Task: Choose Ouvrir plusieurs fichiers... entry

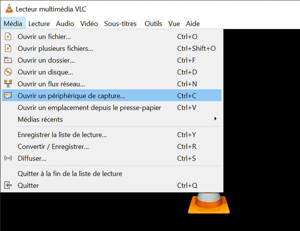Action: pyautogui.click(x=111, y=48)
